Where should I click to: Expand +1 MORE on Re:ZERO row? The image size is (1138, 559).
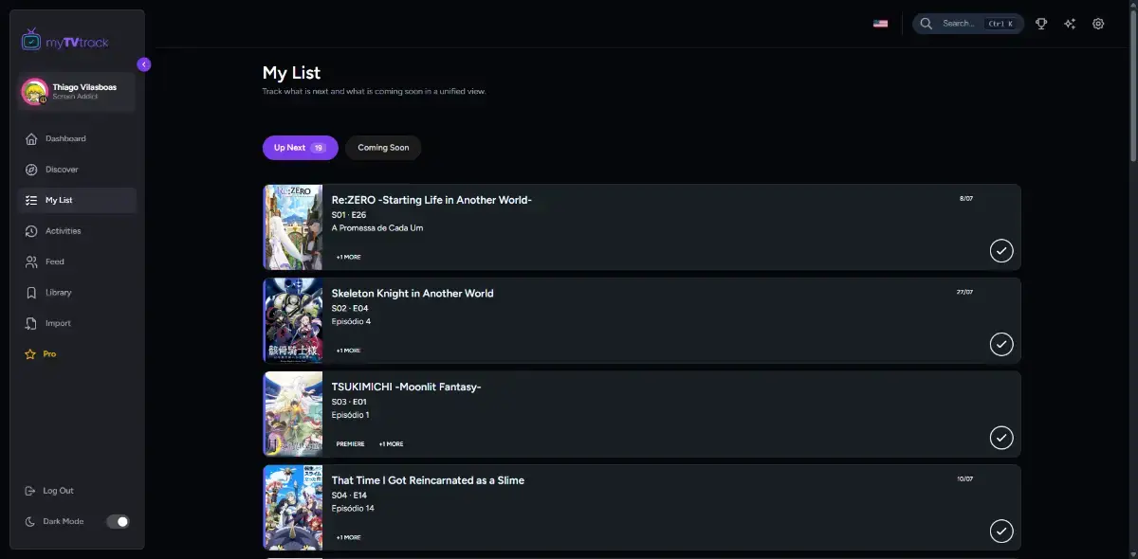pyautogui.click(x=348, y=257)
